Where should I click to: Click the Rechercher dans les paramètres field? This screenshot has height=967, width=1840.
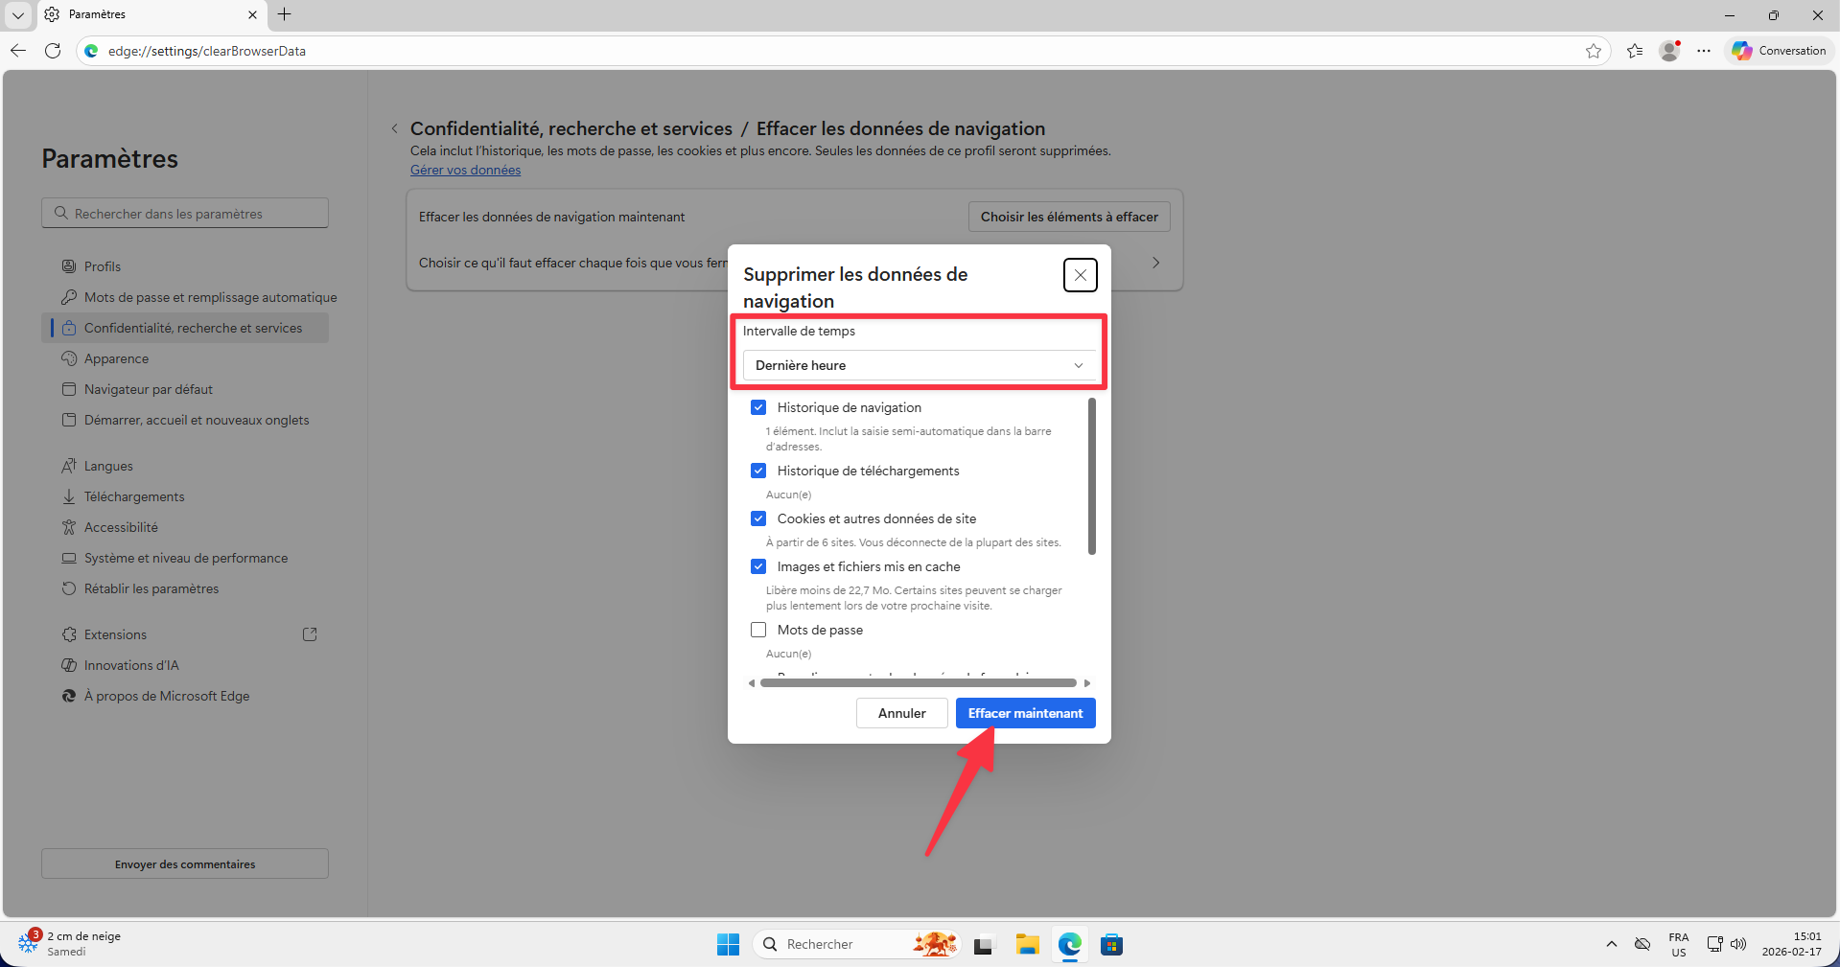point(185,213)
